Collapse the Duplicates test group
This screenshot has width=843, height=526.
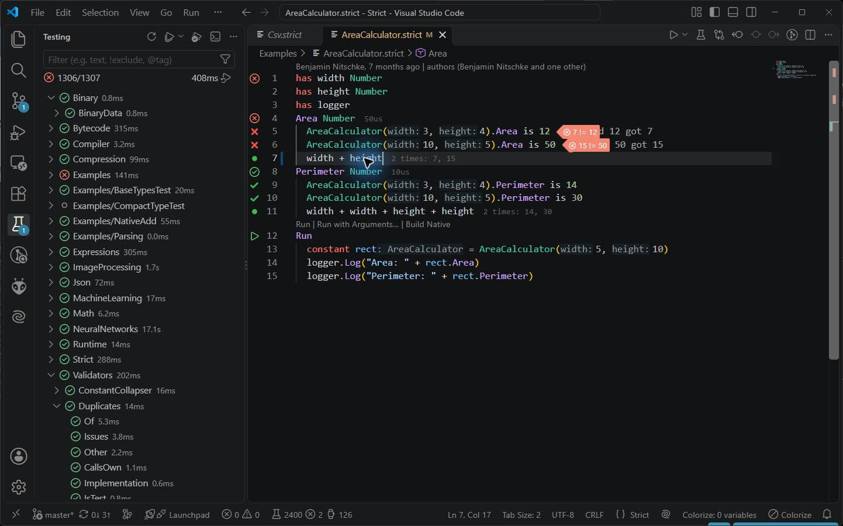pos(57,406)
